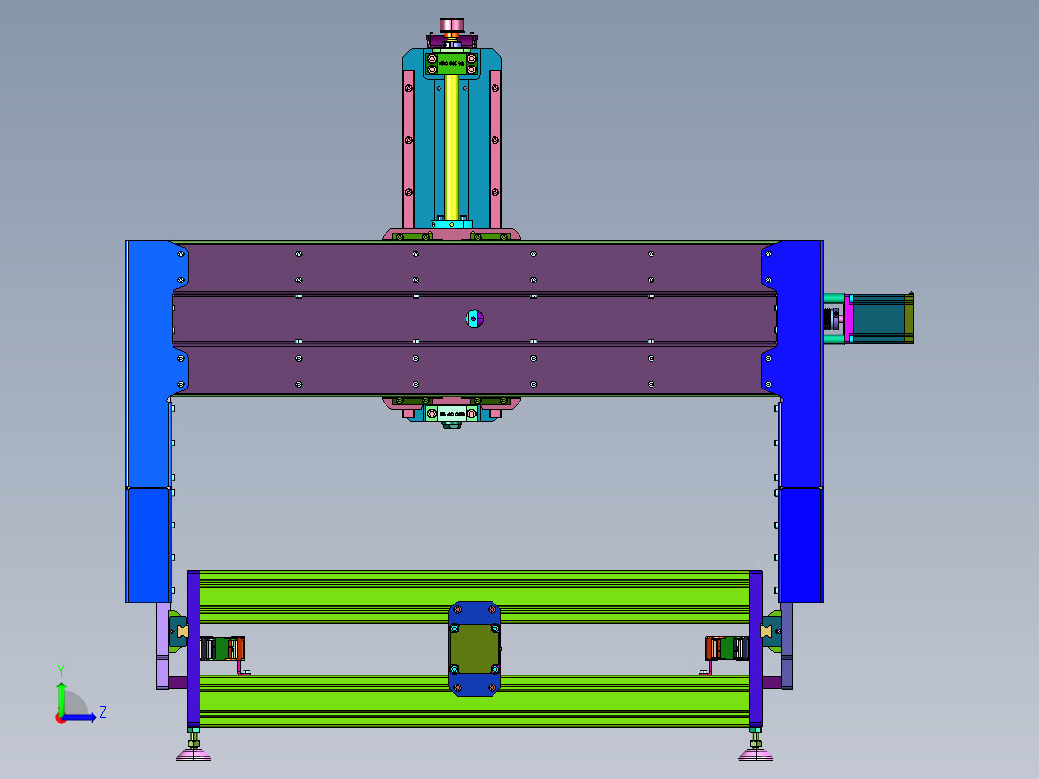The width and height of the screenshot is (1039, 779).
Task: Pick the left pink linear rail on Z column
Action: tap(409, 149)
